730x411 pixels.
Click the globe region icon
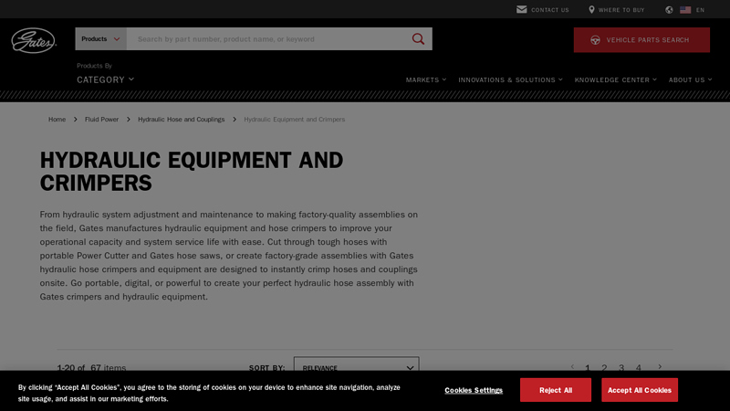669,10
